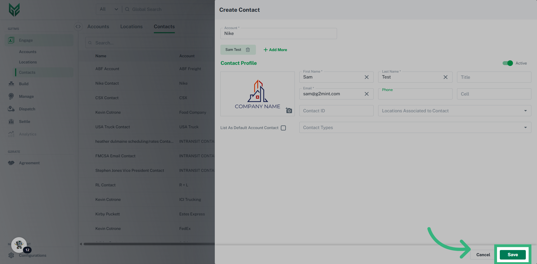The image size is (537, 264).
Task: Clear the Email field
Action: point(366,94)
